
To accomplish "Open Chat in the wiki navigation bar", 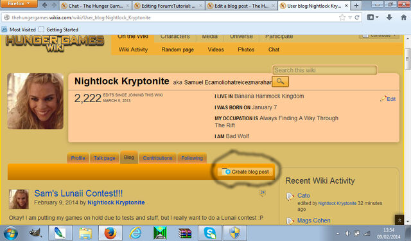I will [274, 49].
